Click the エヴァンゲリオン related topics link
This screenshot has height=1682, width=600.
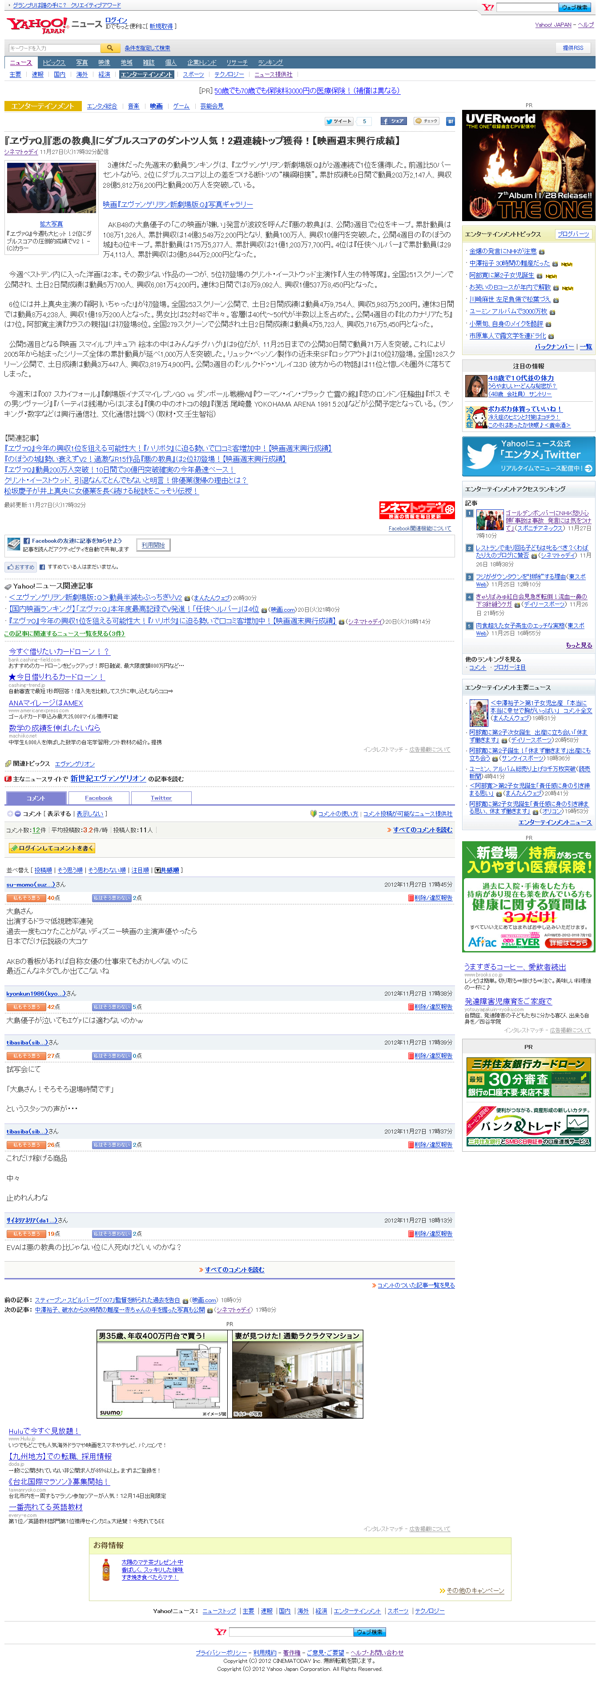pos(74,764)
